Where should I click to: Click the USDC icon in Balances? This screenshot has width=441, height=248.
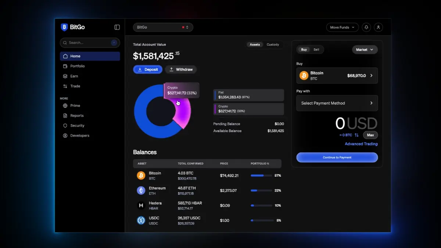coord(141,220)
